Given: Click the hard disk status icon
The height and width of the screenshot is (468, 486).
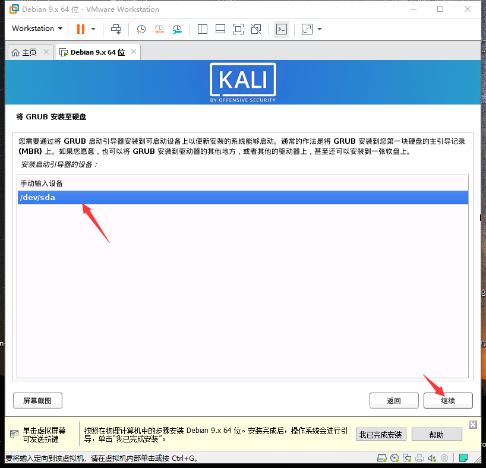Looking at the screenshot, I should point(382,458).
